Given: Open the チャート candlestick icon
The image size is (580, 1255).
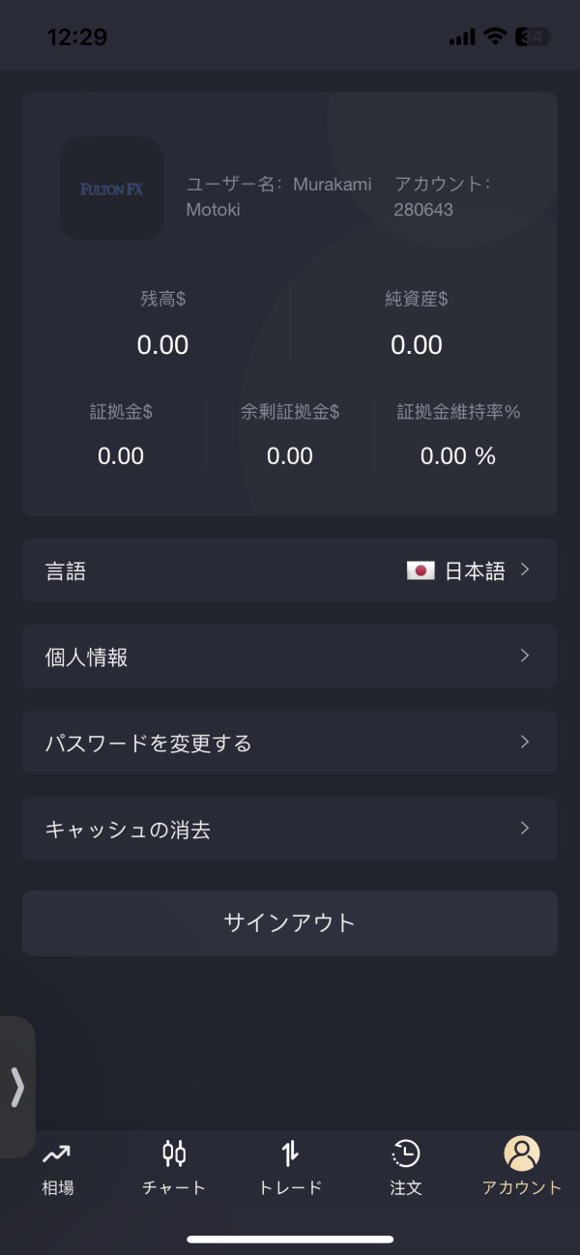Looking at the screenshot, I should point(174,1153).
